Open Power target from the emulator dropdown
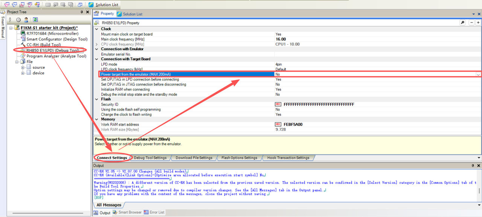Viewport: 482px width, 217px height. tap(478, 74)
